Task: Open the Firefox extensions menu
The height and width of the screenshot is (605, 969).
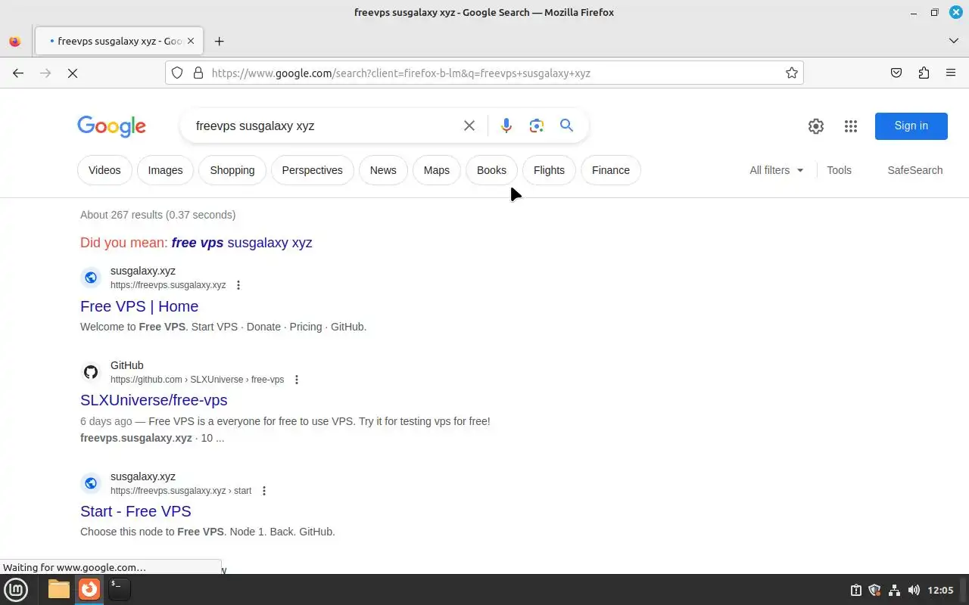Action: pos(924,73)
